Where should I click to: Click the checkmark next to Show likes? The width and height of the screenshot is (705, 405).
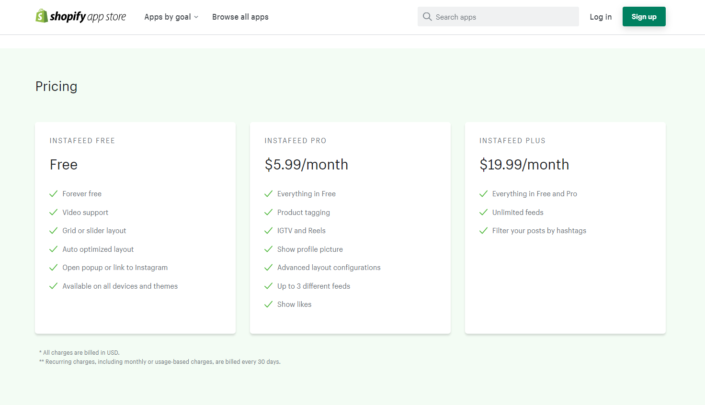(x=269, y=304)
